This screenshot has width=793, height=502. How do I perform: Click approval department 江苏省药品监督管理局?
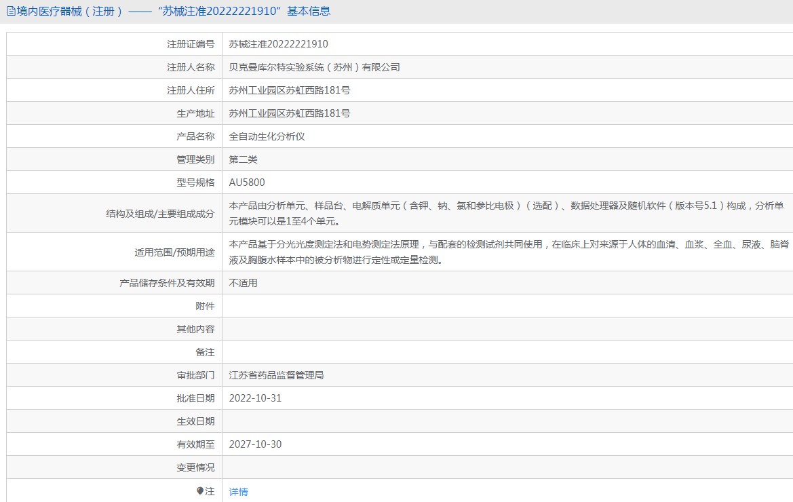tap(276, 375)
